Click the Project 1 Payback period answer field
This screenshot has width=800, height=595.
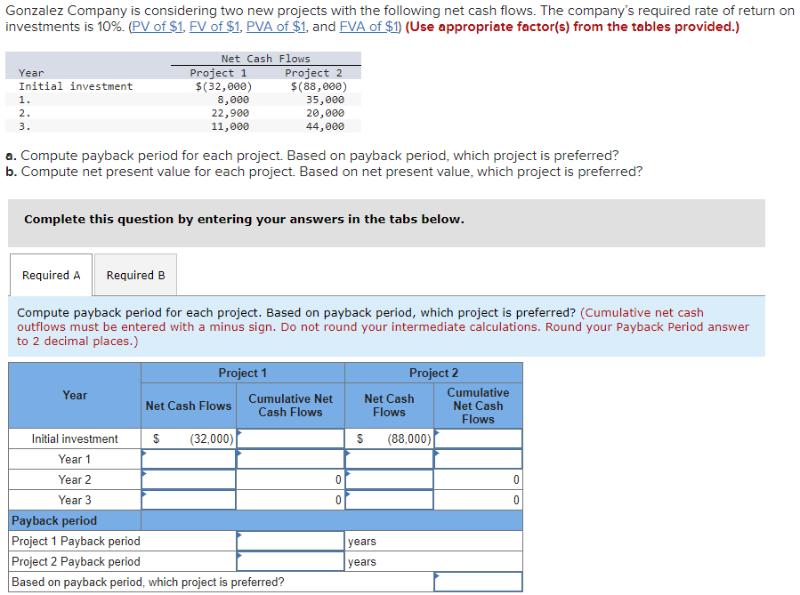click(x=291, y=540)
